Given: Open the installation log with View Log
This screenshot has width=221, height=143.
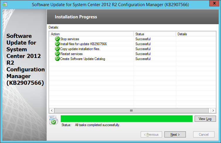Looking at the screenshot, I should pos(205,119).
